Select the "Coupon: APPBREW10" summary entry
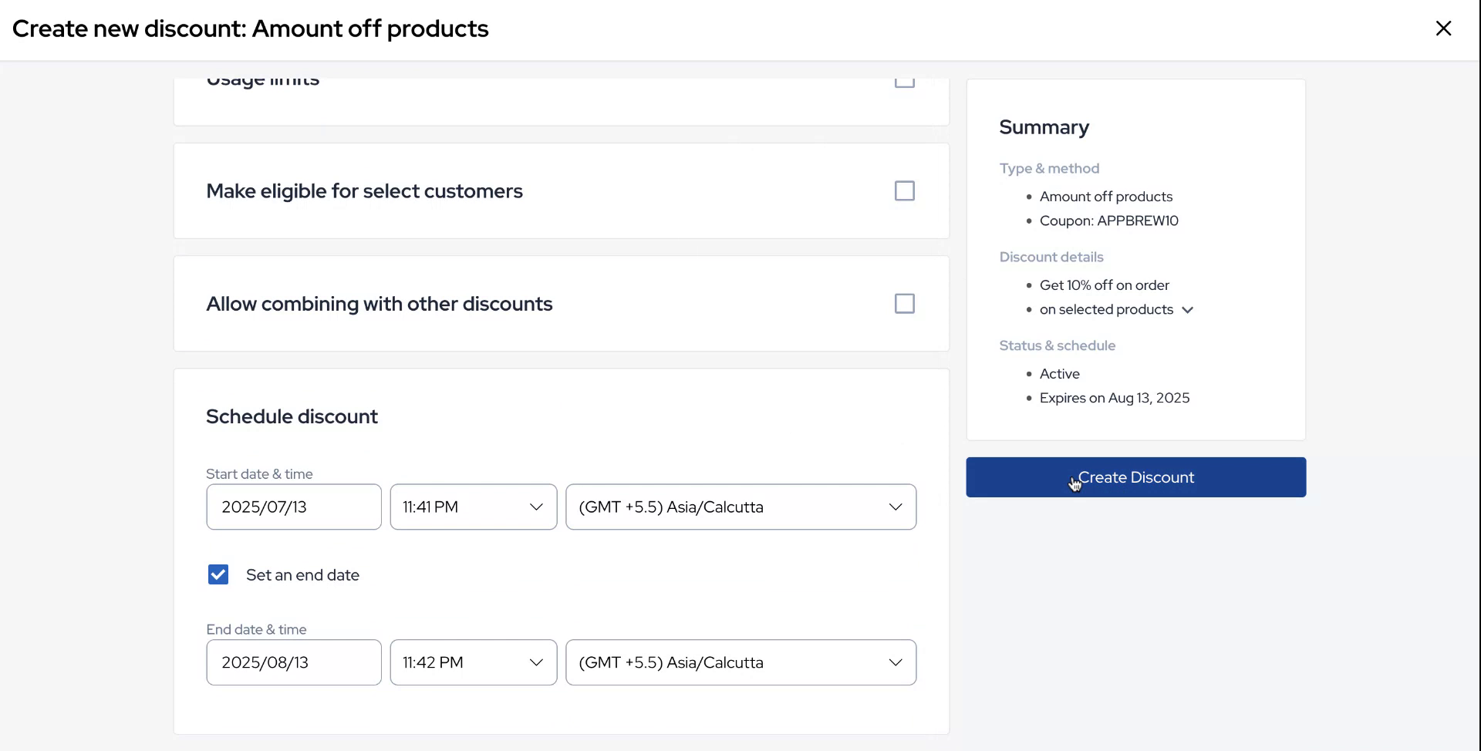 (1108, 221)
